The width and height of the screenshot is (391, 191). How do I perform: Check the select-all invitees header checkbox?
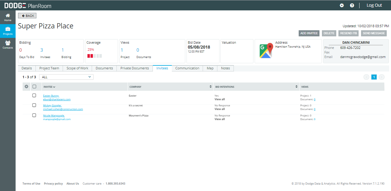click(x=34, y=86)
